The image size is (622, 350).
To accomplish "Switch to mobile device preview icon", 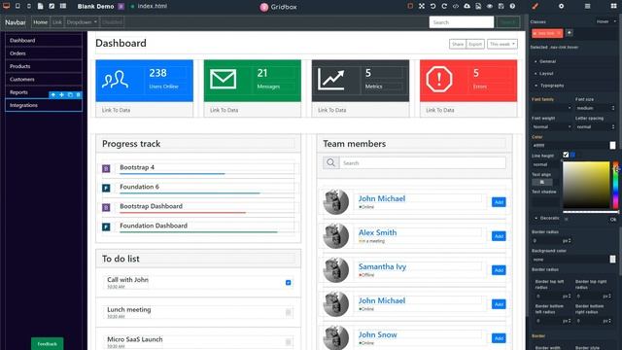I will 29,6.
